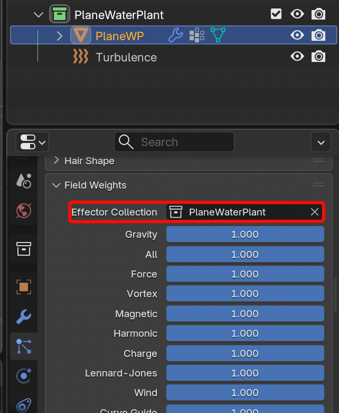This screenshot has width=339, height=413.
Task: Hide PlaneWP in viewport with eye icon
Action: click(297, 35)
